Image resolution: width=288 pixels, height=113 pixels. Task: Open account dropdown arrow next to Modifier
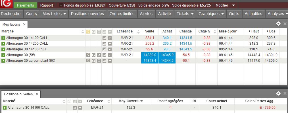pos(233,5)
